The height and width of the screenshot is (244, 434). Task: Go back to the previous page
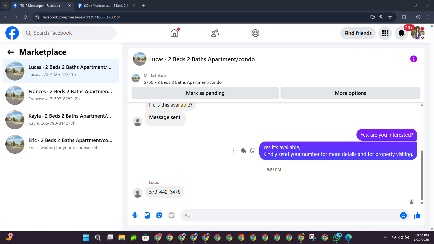6,17
